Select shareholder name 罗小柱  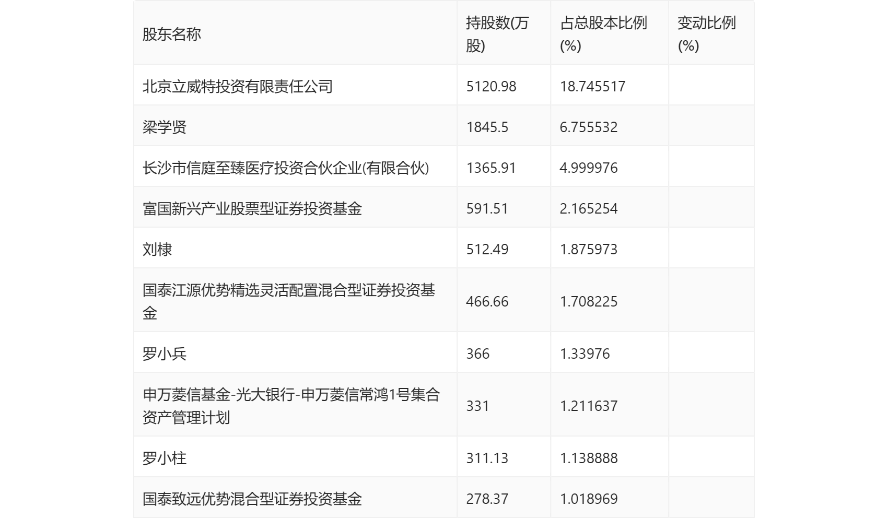pyautogui.click(x=165, y=458)
